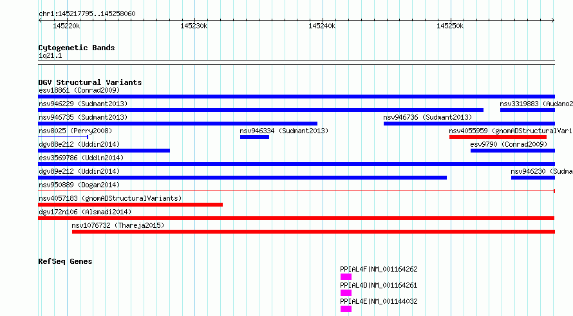Screen dimensions: 573x316
Task: Select the nsv4057183 (gnomADStructuralVariants) label
Action: point(110,198)
